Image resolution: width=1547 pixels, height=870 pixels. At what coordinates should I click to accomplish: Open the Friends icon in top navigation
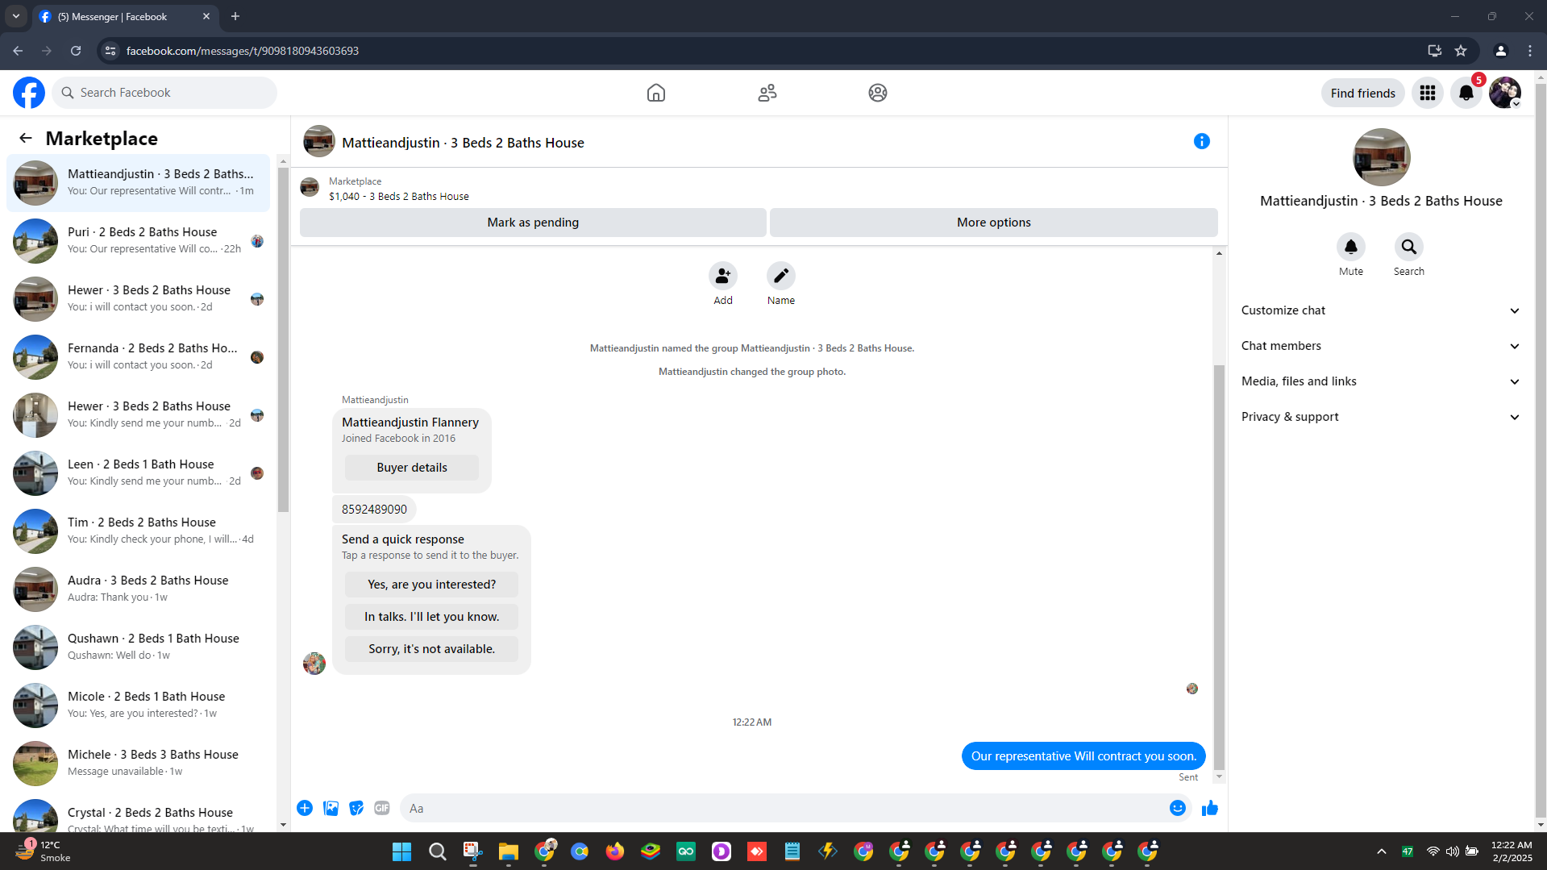(x=767, y=93)
